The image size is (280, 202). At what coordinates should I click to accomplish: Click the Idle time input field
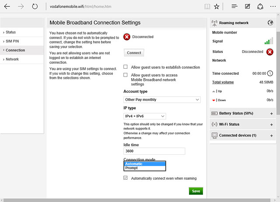click(x=154, y=151)
